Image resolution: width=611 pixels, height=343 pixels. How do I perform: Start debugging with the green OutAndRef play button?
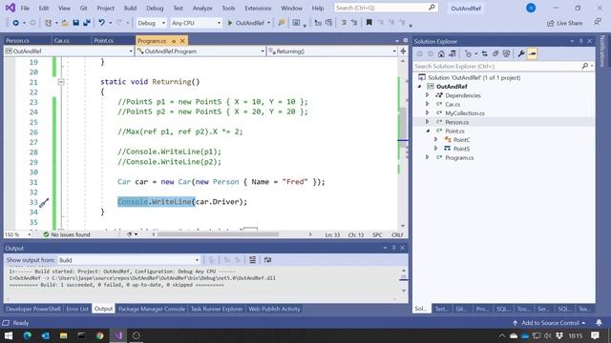coord(246,23)
